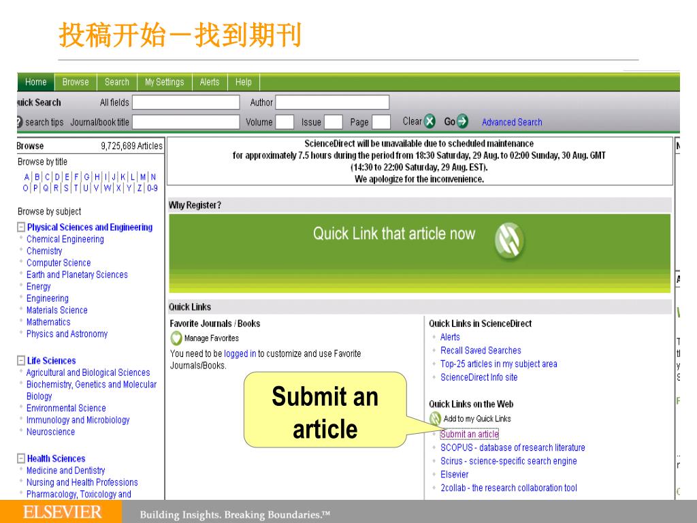Open the Health Sciences heading link
Screen dimensions: 697x523
pyautogui.click(x=56, y=458)
